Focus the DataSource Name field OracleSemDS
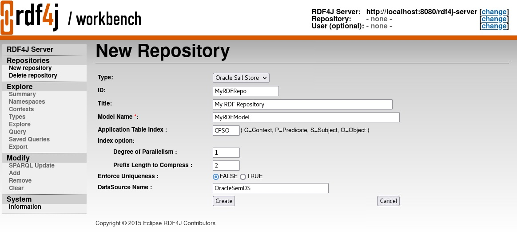The image size is (517, 242). [x=270, y=188]
